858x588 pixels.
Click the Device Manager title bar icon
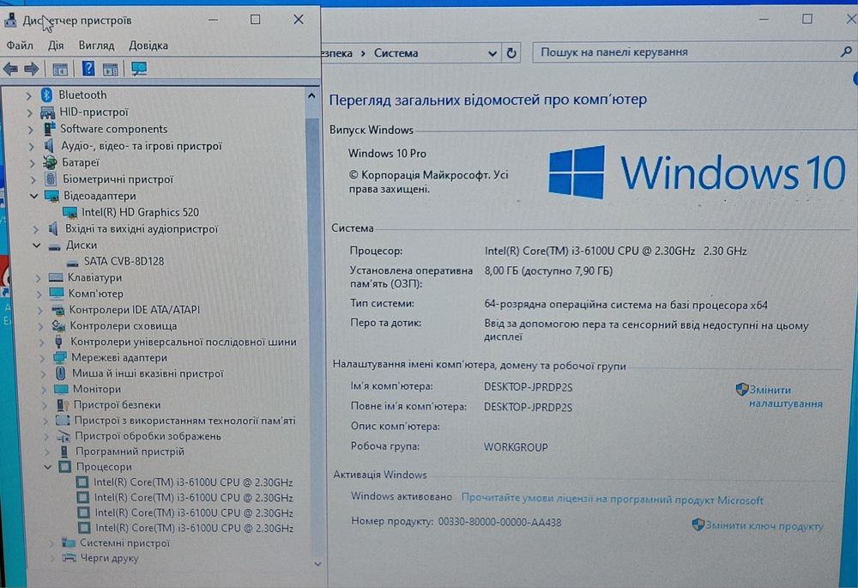(x=10, y=21)
